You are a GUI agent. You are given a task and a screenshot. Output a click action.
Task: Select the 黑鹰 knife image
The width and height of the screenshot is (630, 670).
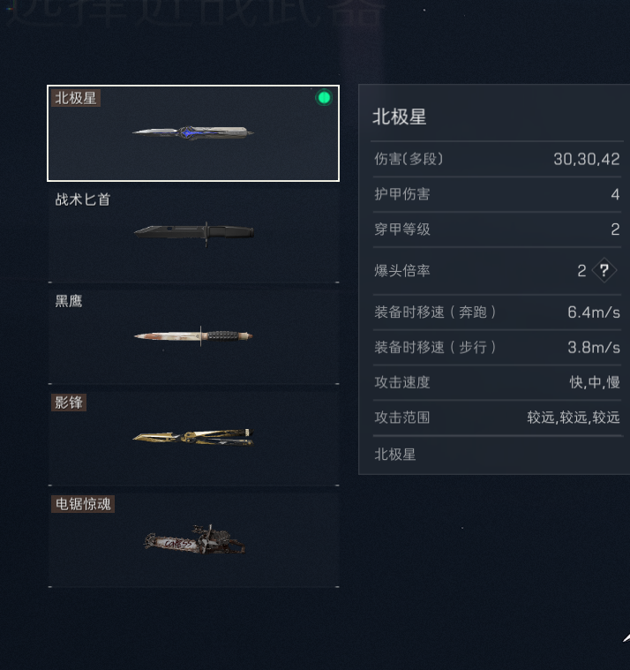(193, 335)
